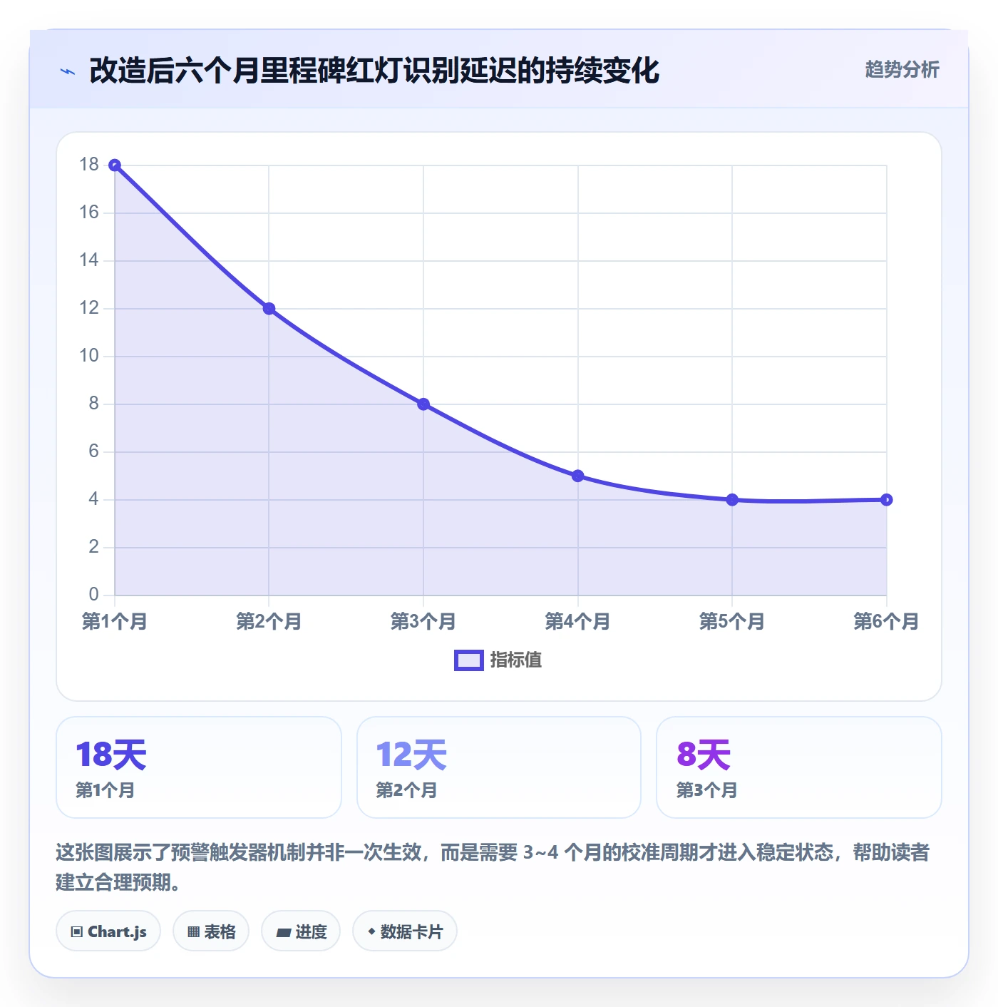Click the x-axis label 第1个月
Image resolution: width=998 pixels, height=1007 pixels.
(115, 622)
